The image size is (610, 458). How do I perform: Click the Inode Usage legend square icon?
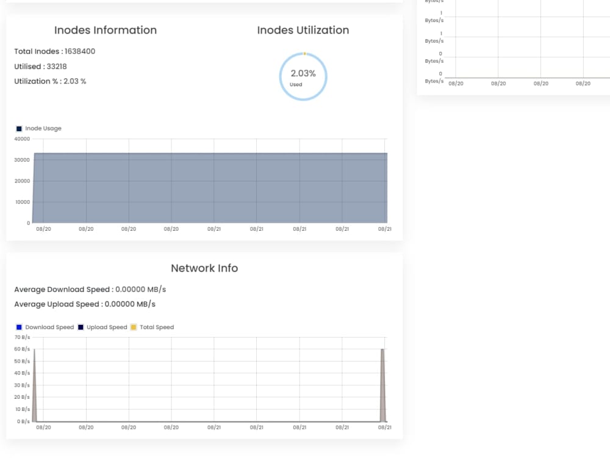pos(19,128)
